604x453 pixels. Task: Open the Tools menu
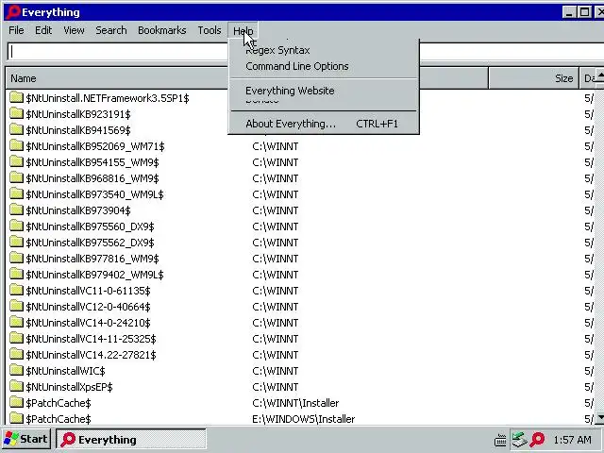point(210,30)
